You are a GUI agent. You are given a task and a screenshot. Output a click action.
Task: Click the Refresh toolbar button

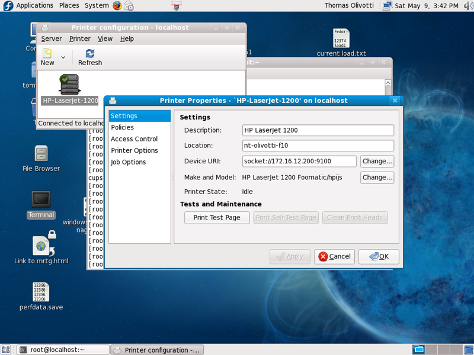[x=90, y=57]
